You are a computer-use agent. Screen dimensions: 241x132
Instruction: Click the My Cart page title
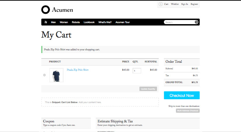point(56,35)
